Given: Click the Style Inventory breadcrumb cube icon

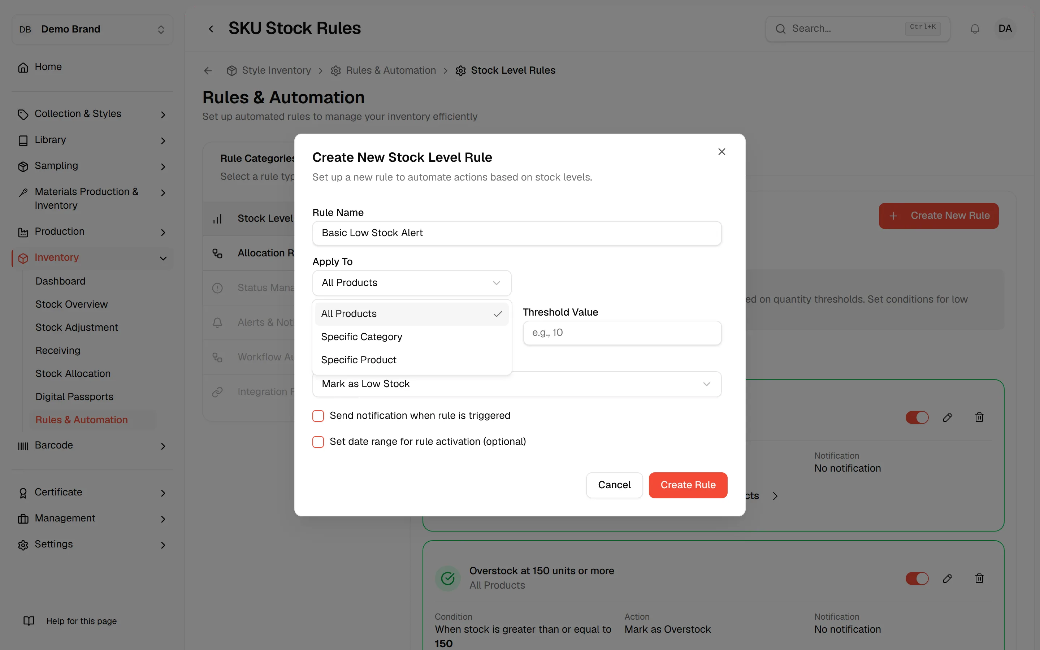Looking at the screenshot, I should click(x=231, y=70).
